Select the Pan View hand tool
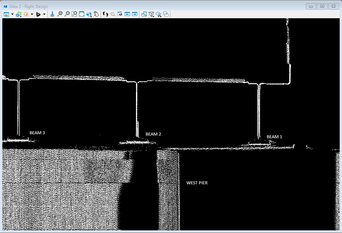This screenshot has height=233, width=342. coord(96,14)
